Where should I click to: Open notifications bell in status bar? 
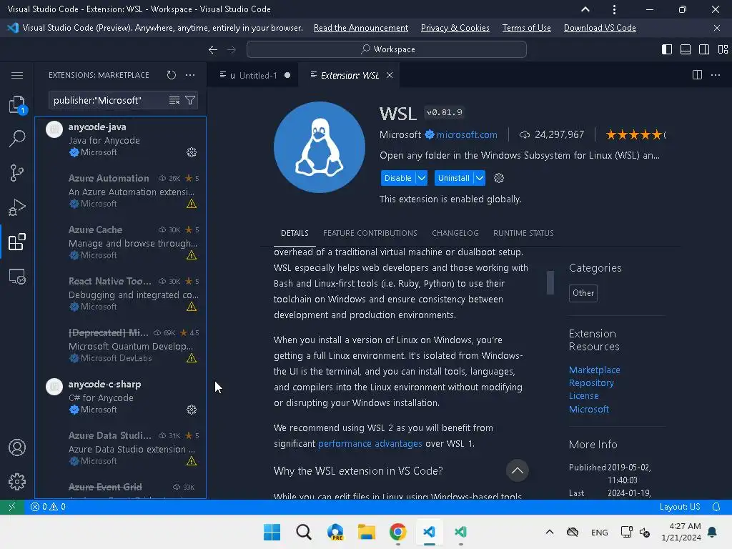716,507
